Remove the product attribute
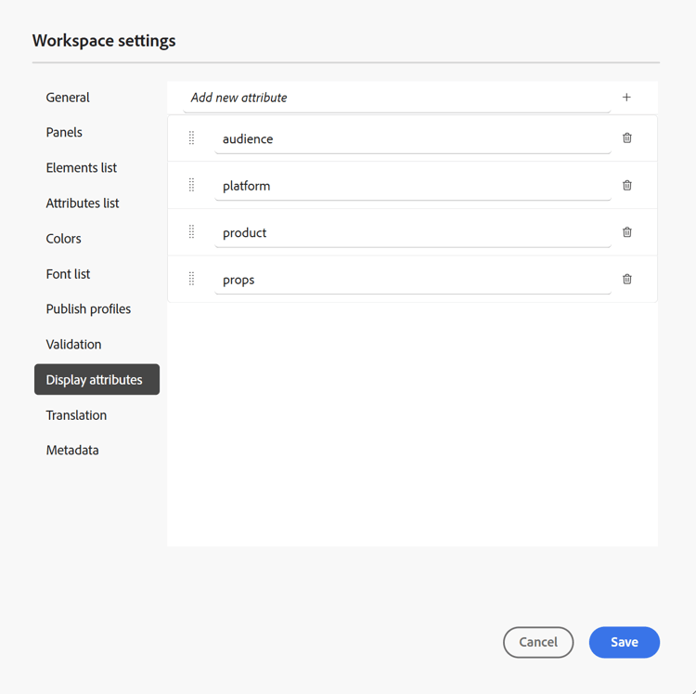Image resolution: width=696 pixels, height=694 pixels. pyautogui.click(x=627, y=232)
